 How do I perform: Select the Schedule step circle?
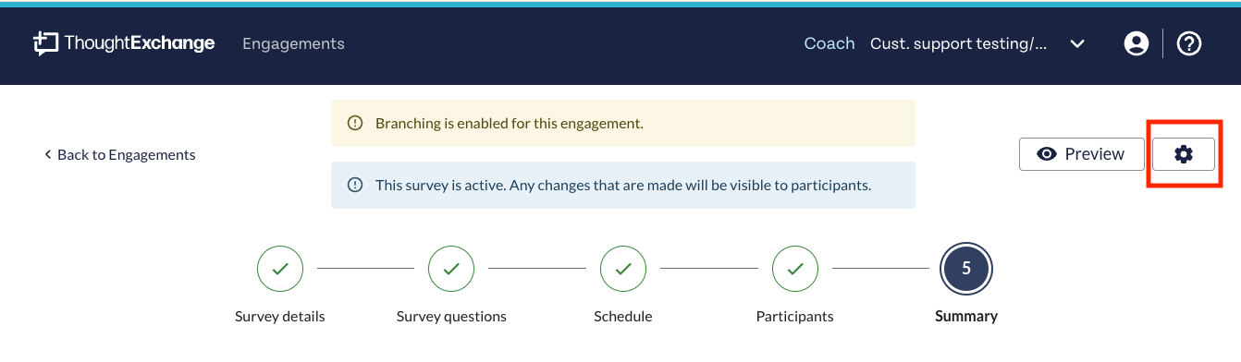pyautogui.click(x=623, y=269)
